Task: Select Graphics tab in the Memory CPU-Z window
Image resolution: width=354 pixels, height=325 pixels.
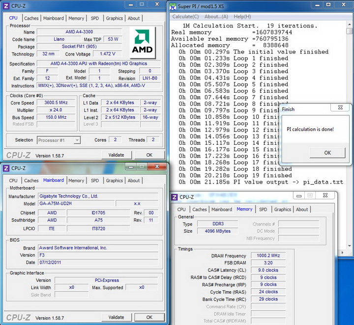Action: click(283, 209)
